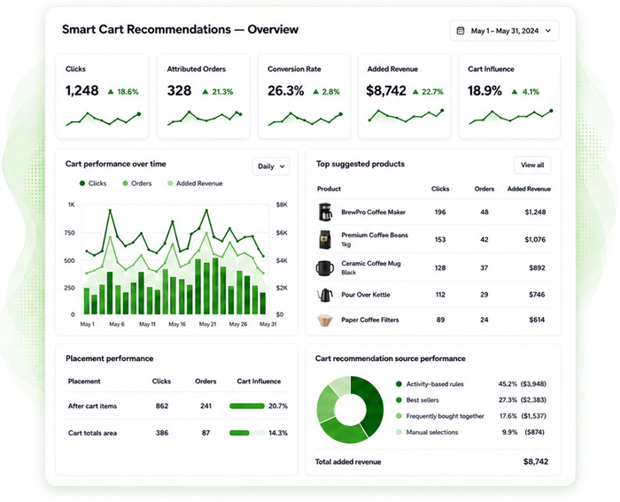
Task: Click the Clicks card upward trend arrow
Action: (111, 92)
